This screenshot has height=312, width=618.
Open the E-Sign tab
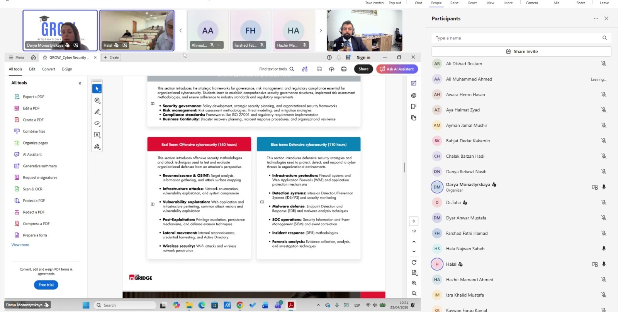tap(67, 69)
